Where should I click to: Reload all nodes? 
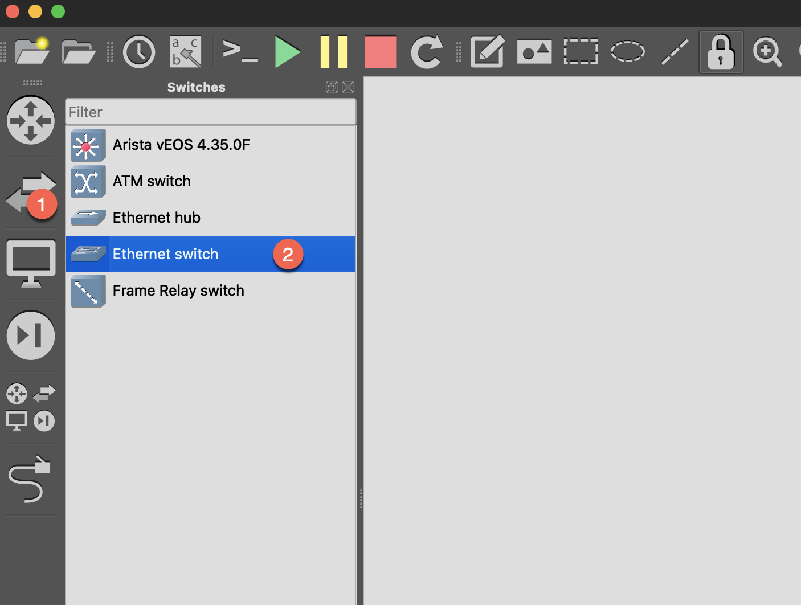coord(427,52)
